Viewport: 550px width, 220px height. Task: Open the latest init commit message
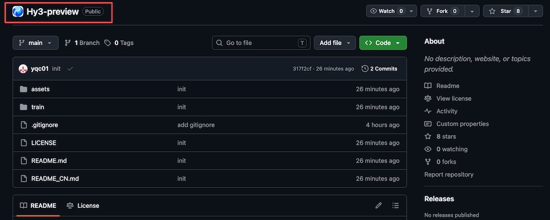pyautogui.click(x=56, y=69)
